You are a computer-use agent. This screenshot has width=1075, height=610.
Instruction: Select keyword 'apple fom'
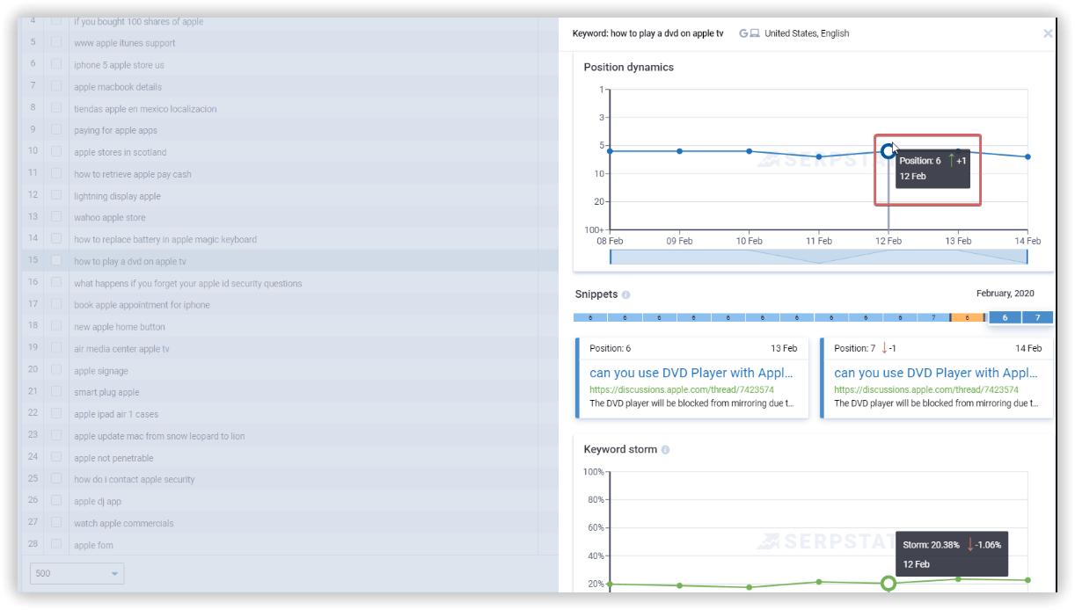click(93, 545)
